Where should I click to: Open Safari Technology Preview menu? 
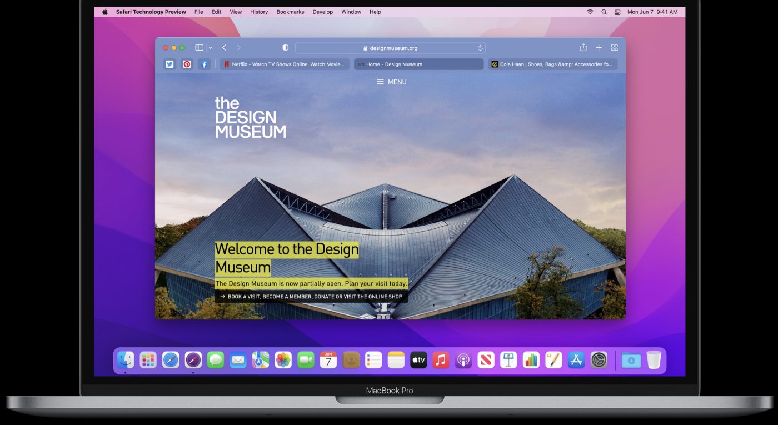tap(151, 12)
